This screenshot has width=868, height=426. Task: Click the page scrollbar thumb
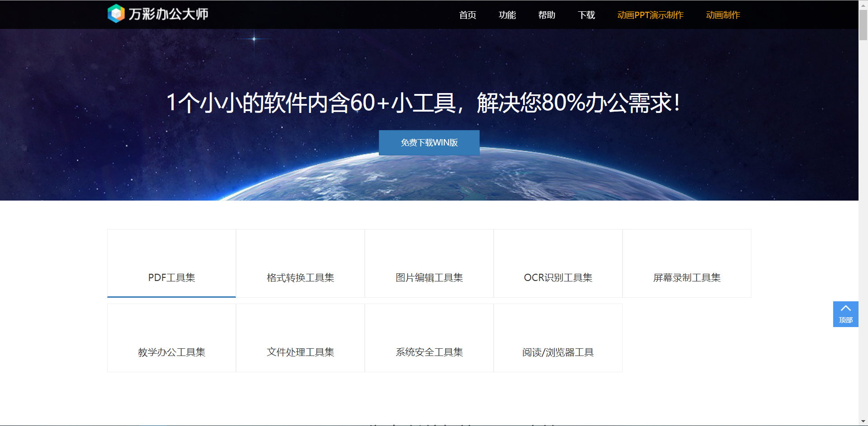click(x=863, y=25)
